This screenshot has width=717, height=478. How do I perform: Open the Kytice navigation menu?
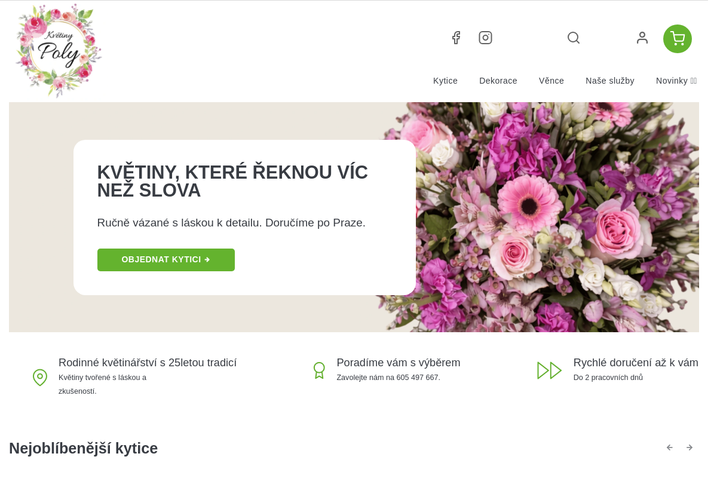click(445, 81)
